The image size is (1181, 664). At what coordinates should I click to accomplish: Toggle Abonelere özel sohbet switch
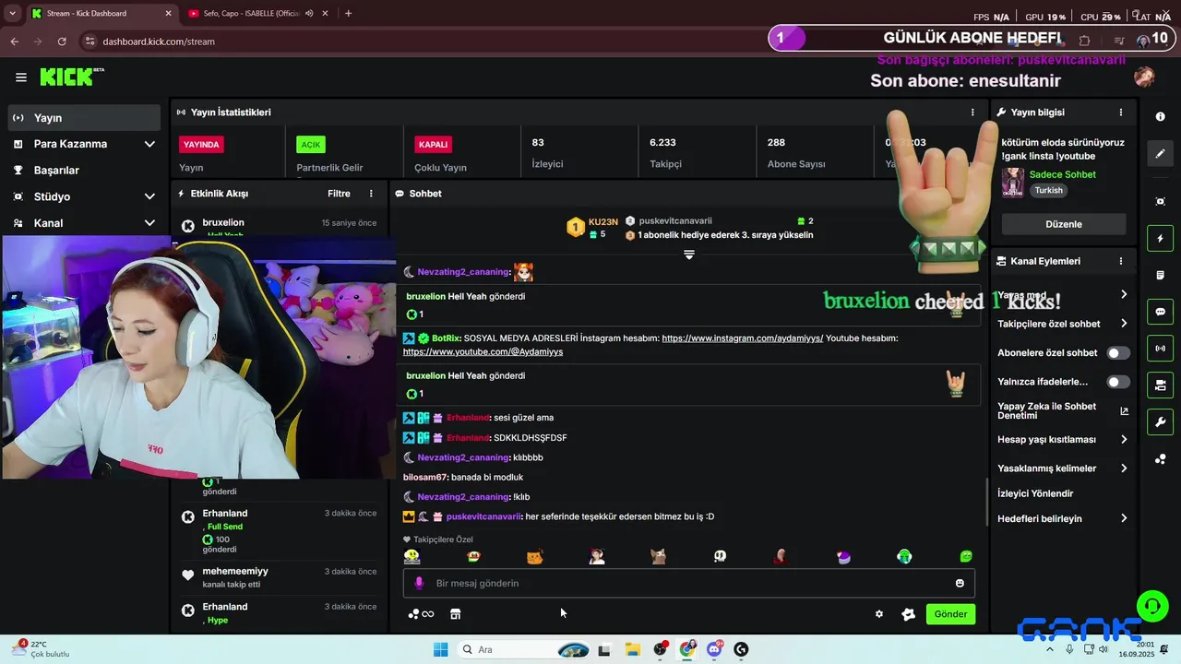coord(1118,353)
